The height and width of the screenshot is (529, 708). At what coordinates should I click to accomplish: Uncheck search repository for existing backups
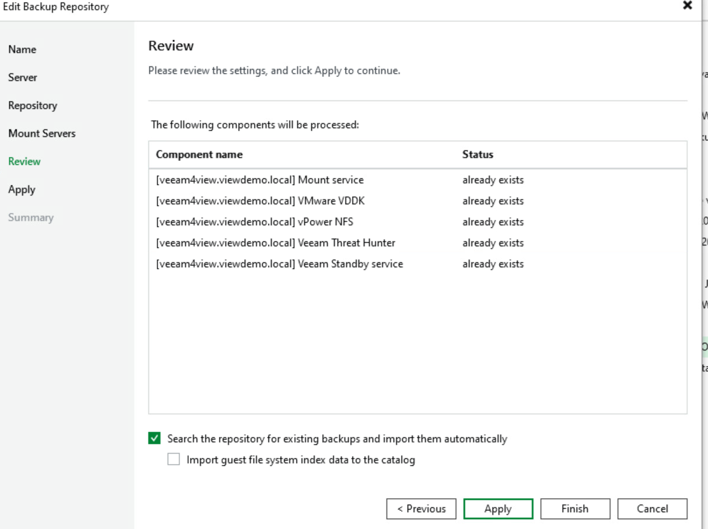click(x=155, y=439)
